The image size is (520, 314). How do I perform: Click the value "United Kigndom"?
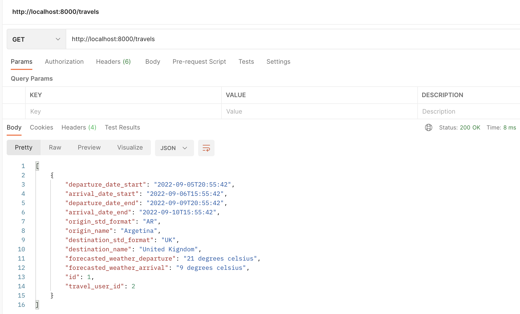pyautogui.click(x=168, y=249)
